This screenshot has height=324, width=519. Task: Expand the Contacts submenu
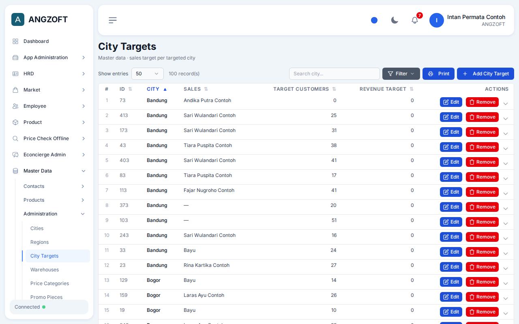[54, 186]
